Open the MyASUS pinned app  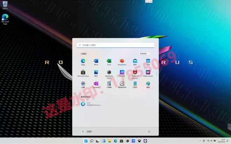point(122,73)
